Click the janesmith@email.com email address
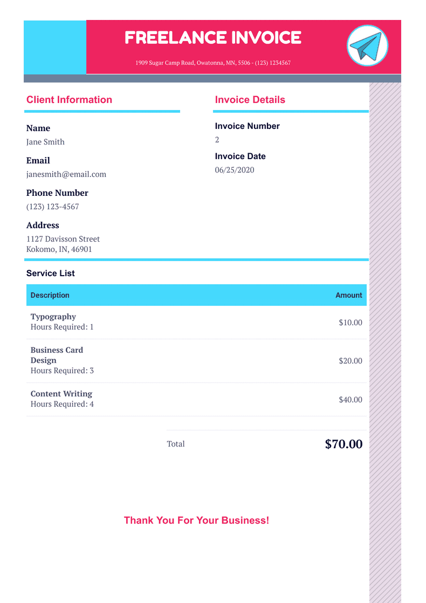The image size is (426, 603). point(66,174)
